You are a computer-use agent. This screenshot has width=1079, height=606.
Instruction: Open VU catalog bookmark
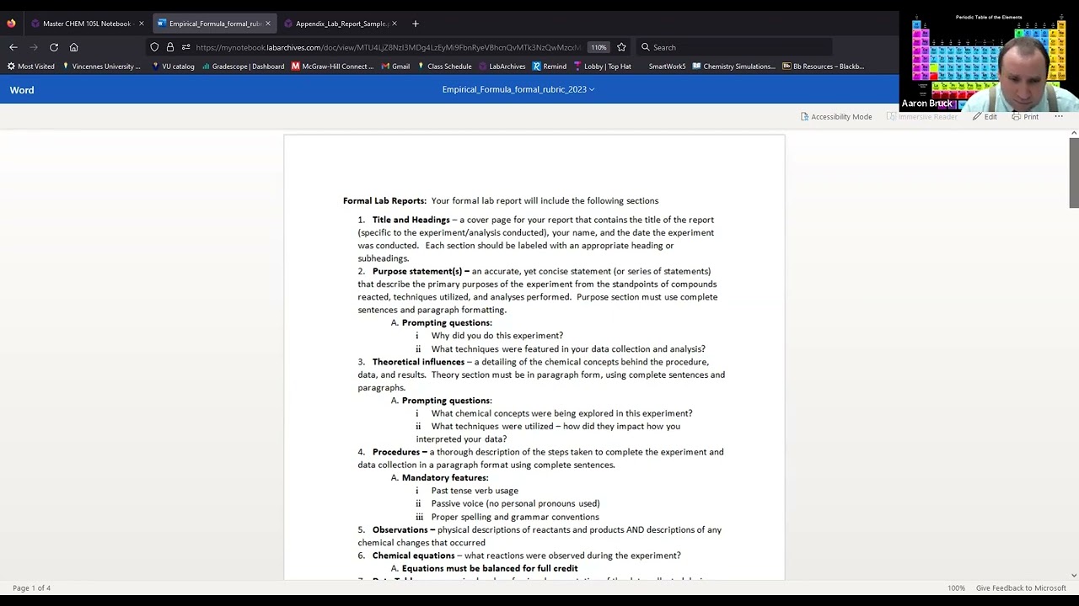[x=173, y=66]
